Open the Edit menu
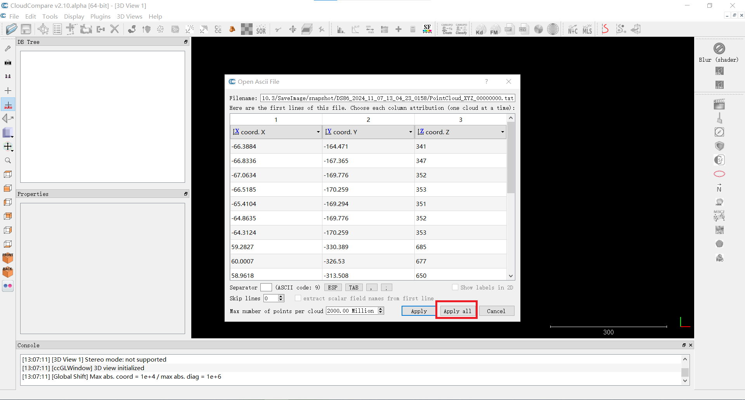Viewport: 745px width, 400px height. (x=31, y=16)
